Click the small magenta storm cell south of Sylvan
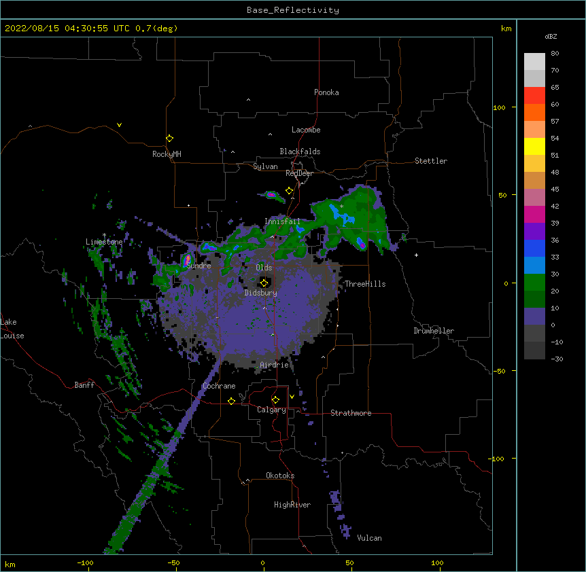Screen dimensions: 586x572 (271, 194)
